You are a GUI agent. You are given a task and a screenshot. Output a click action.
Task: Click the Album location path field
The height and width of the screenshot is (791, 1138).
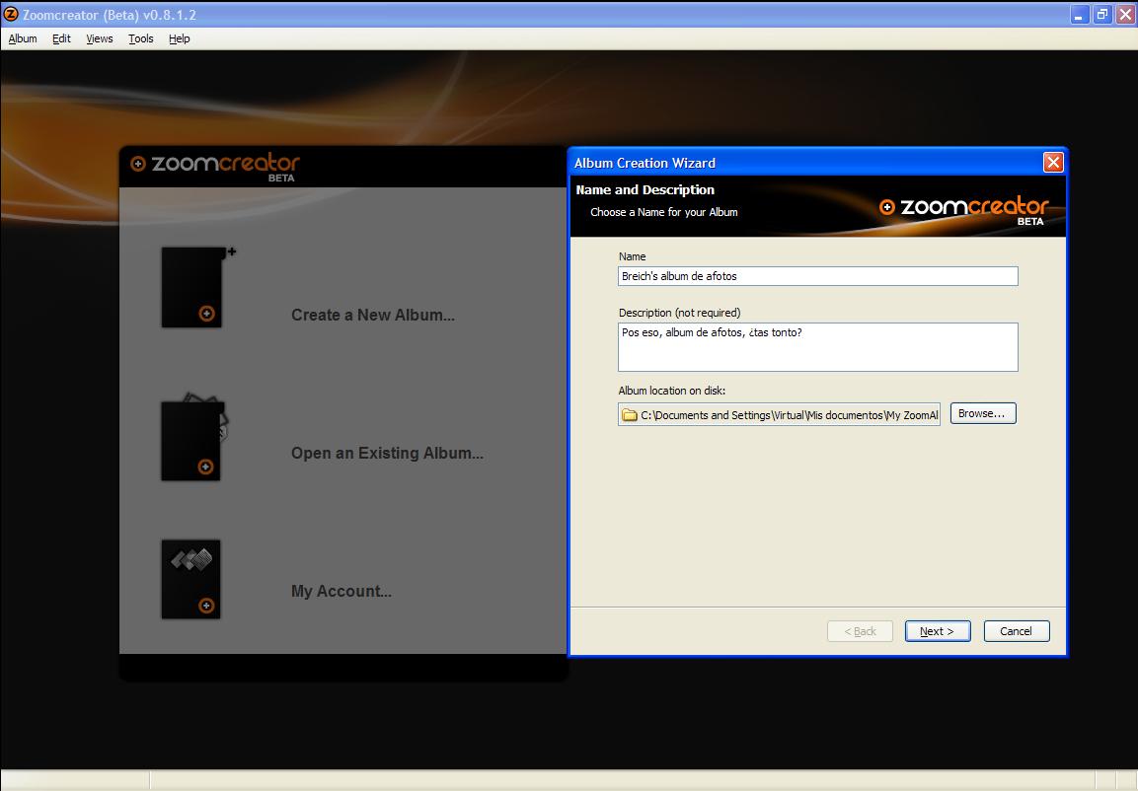point(780,414)
